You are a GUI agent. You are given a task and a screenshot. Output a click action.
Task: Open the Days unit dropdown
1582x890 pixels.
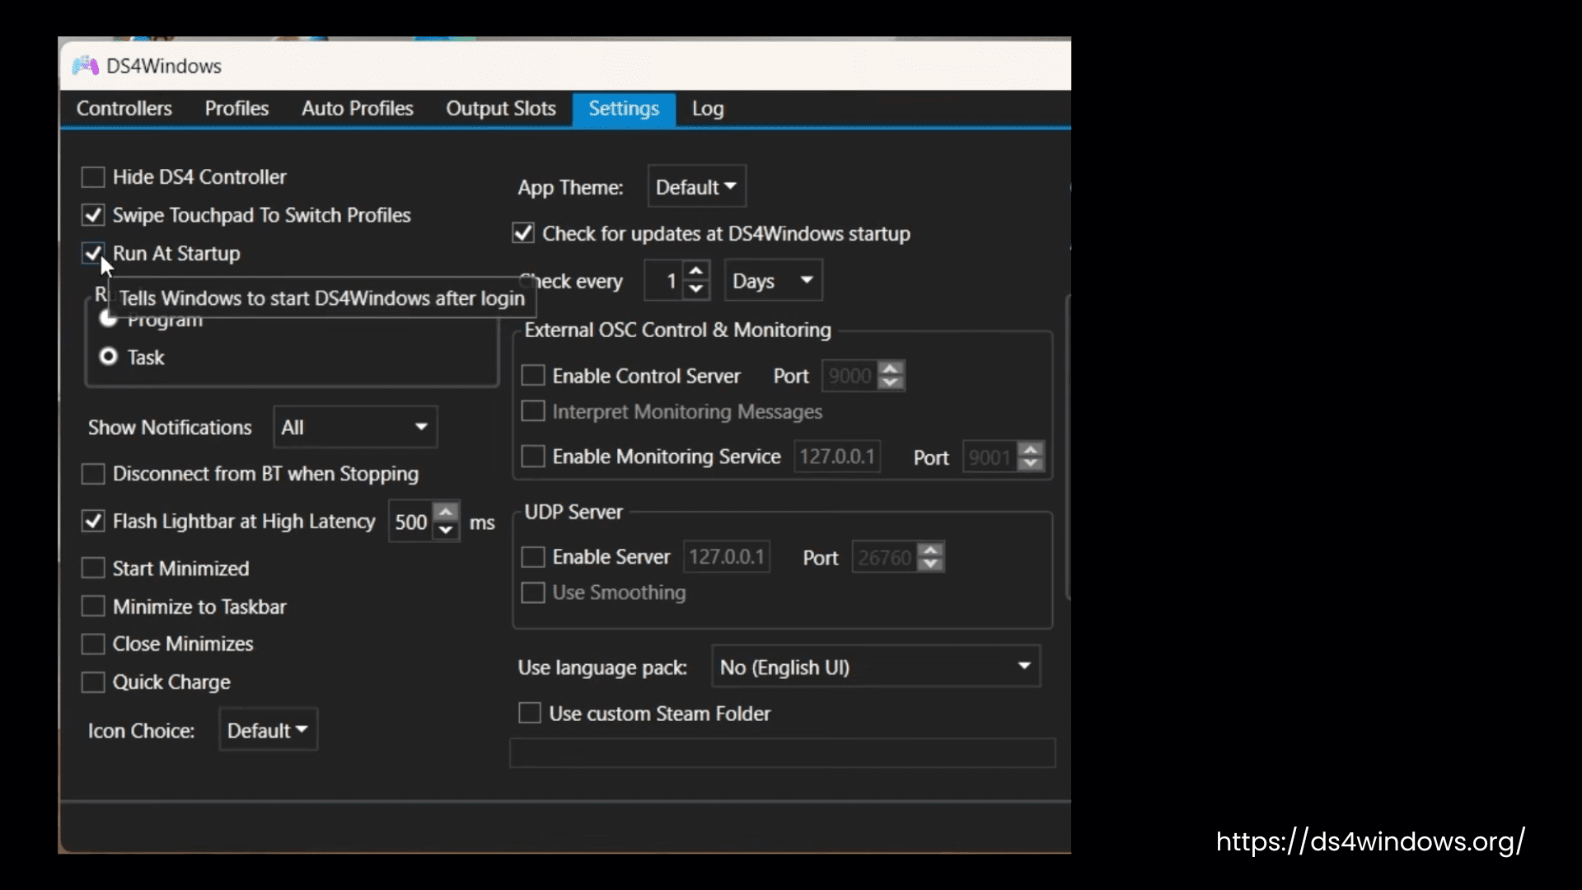773,281
